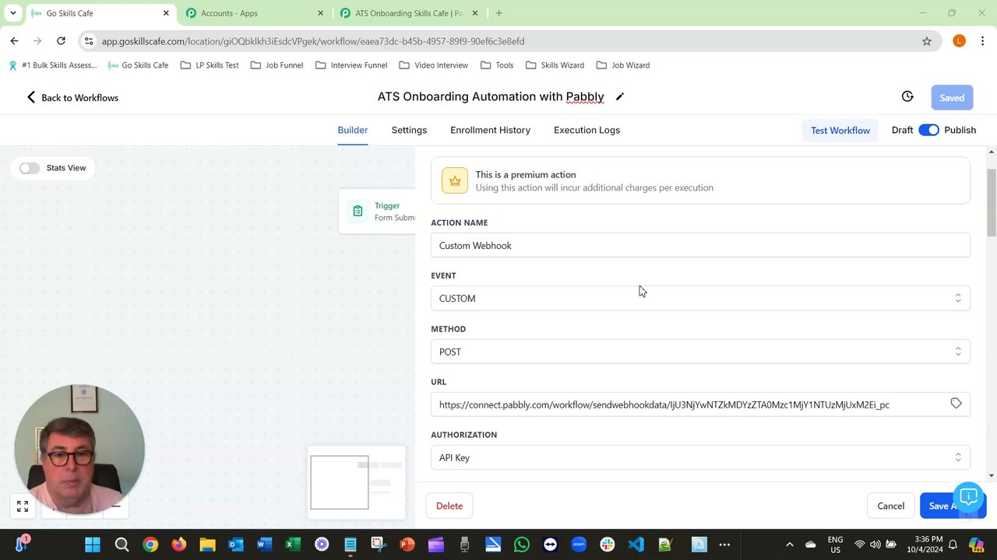997x560 pixels.
Task: Click Back to Workflows link
Action: (x=72, y=97)
